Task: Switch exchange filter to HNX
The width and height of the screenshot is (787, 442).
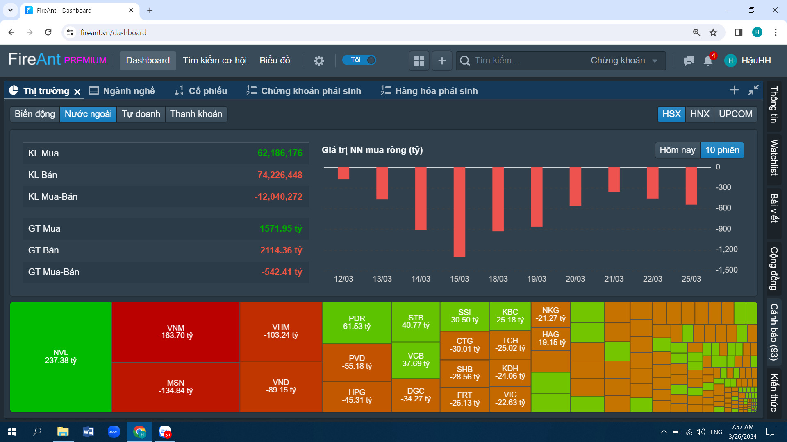Action: click(699, 114)
